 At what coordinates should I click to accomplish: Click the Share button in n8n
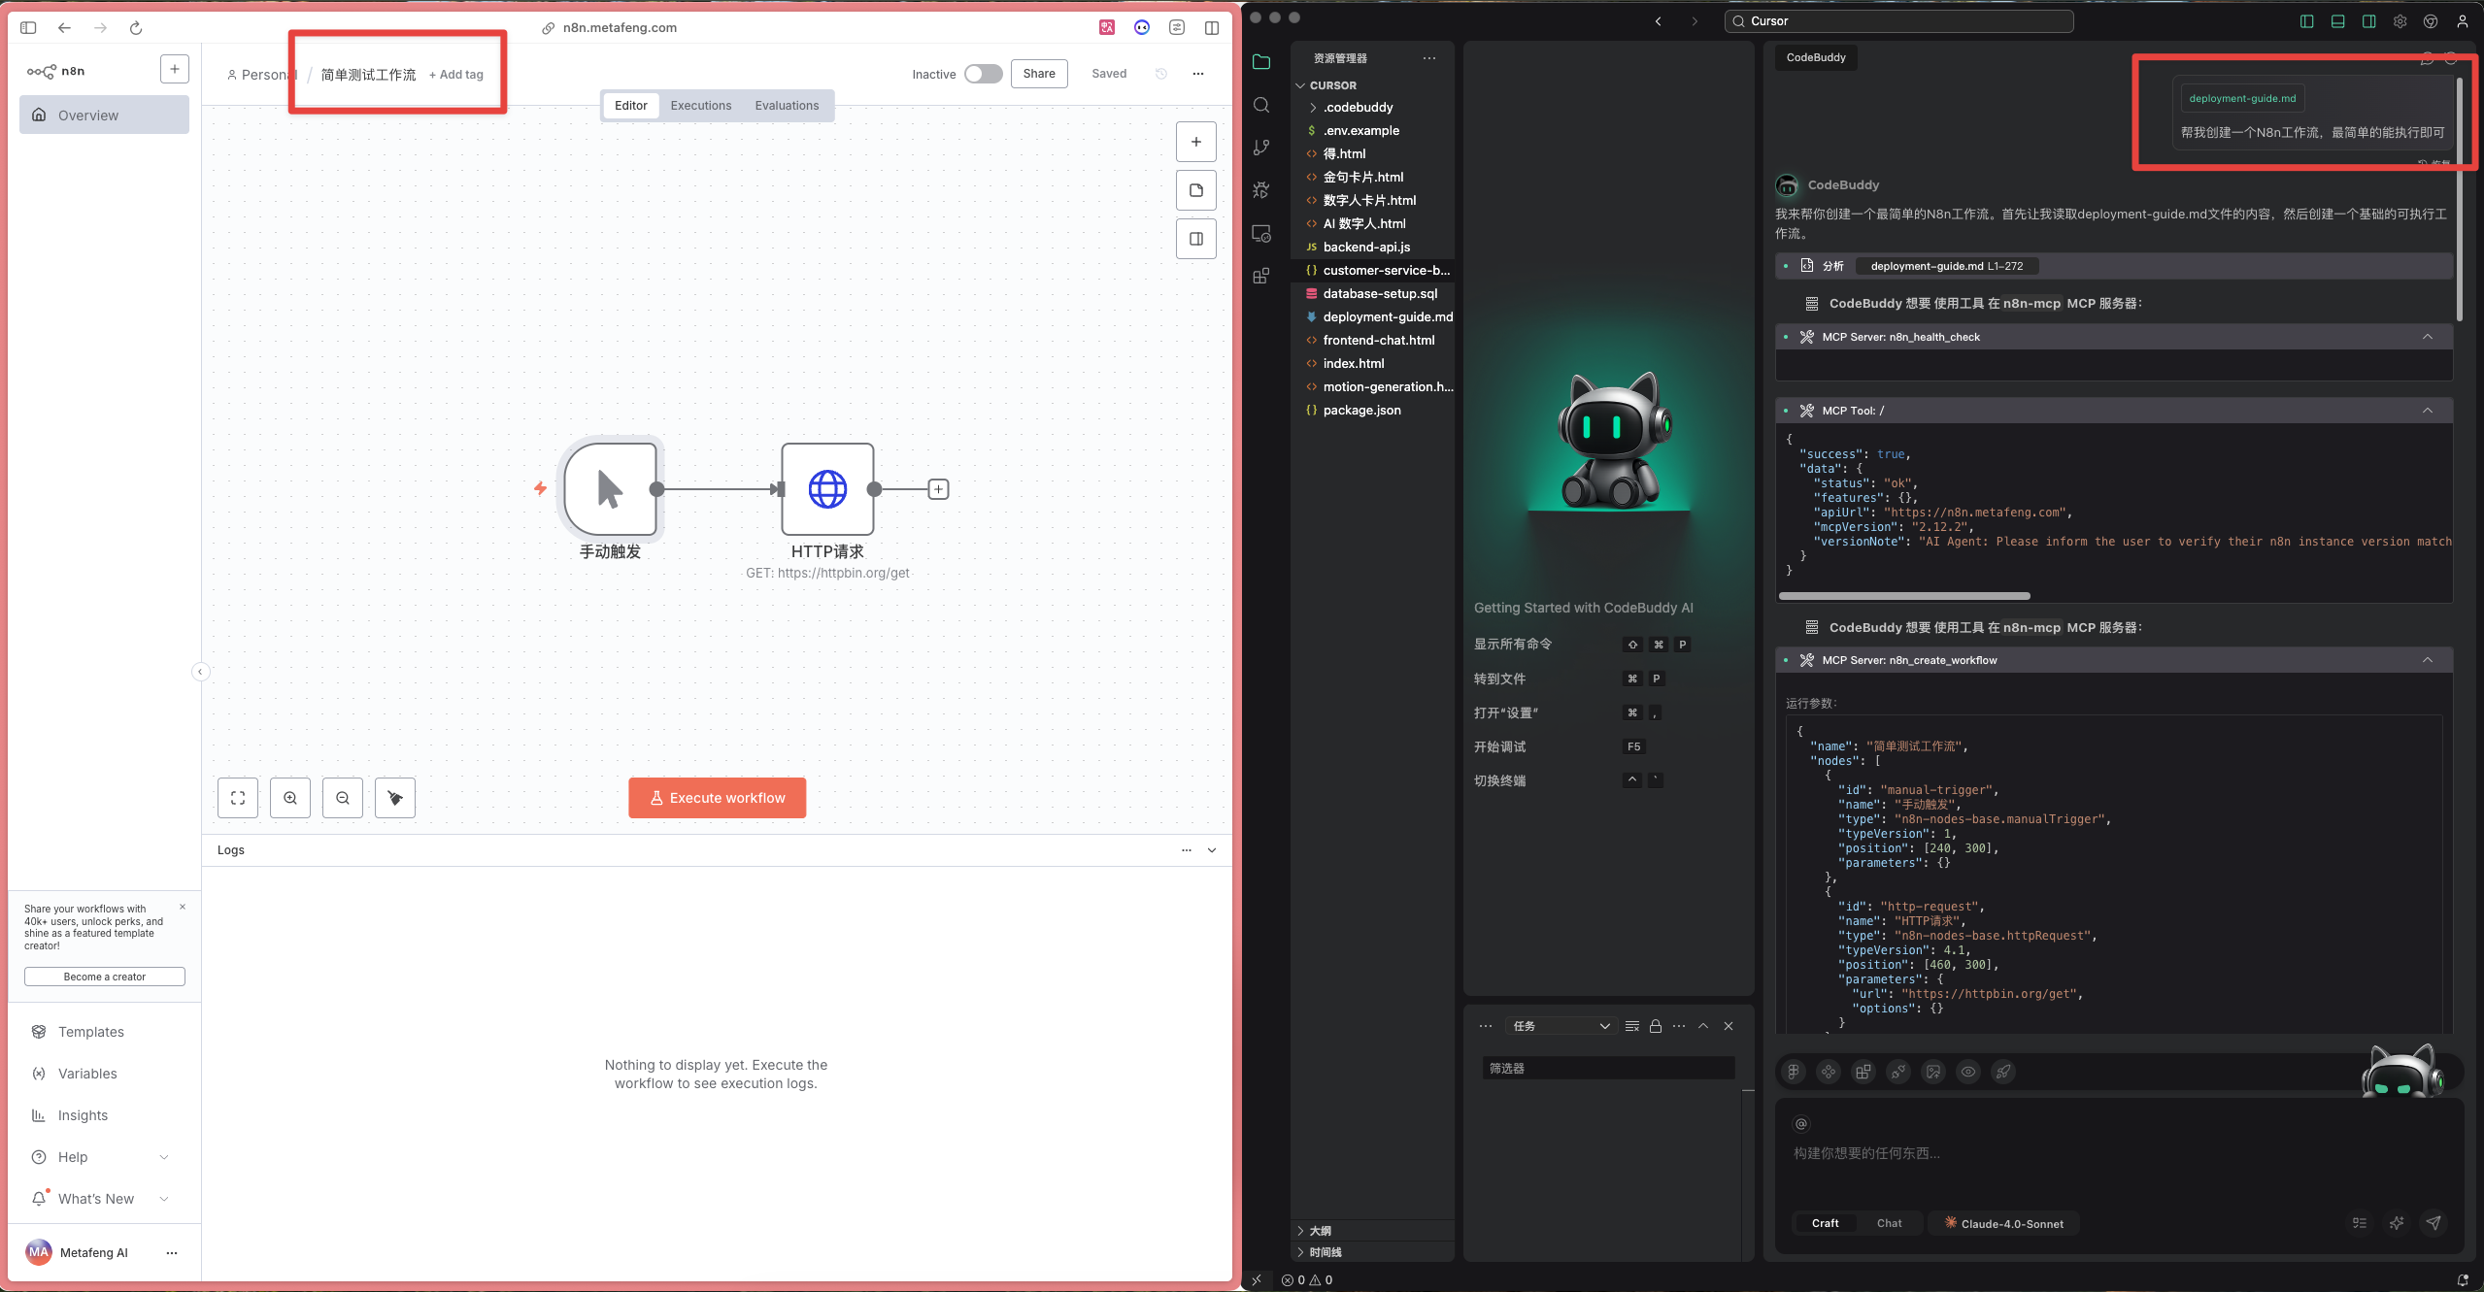coord(1039,74)
